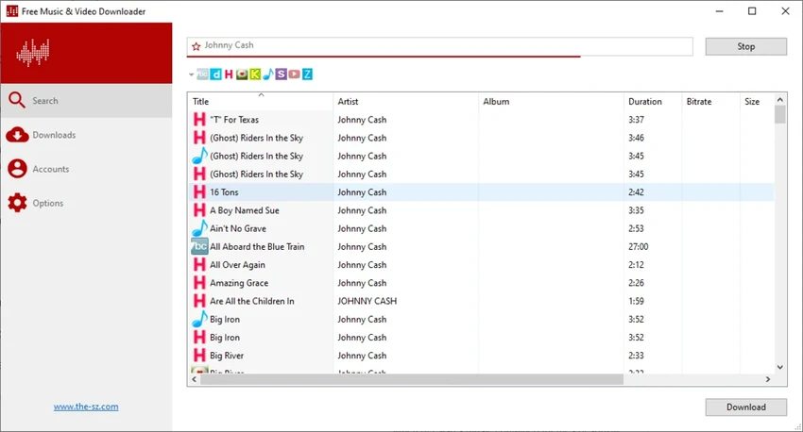This screenshot has height=432, width=803.
Task: Select the "All Over Again" title
Action: (238, 265)
